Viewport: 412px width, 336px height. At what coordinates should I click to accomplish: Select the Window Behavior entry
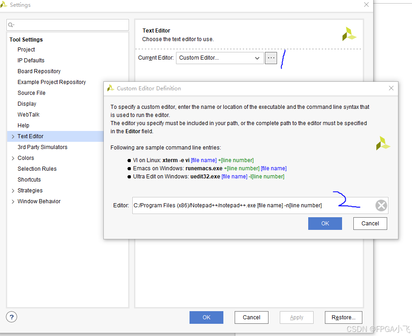39,201
